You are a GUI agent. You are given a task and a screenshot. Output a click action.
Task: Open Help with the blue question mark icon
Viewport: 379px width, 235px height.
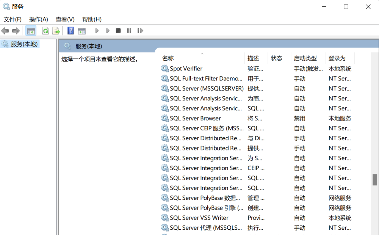70,31
